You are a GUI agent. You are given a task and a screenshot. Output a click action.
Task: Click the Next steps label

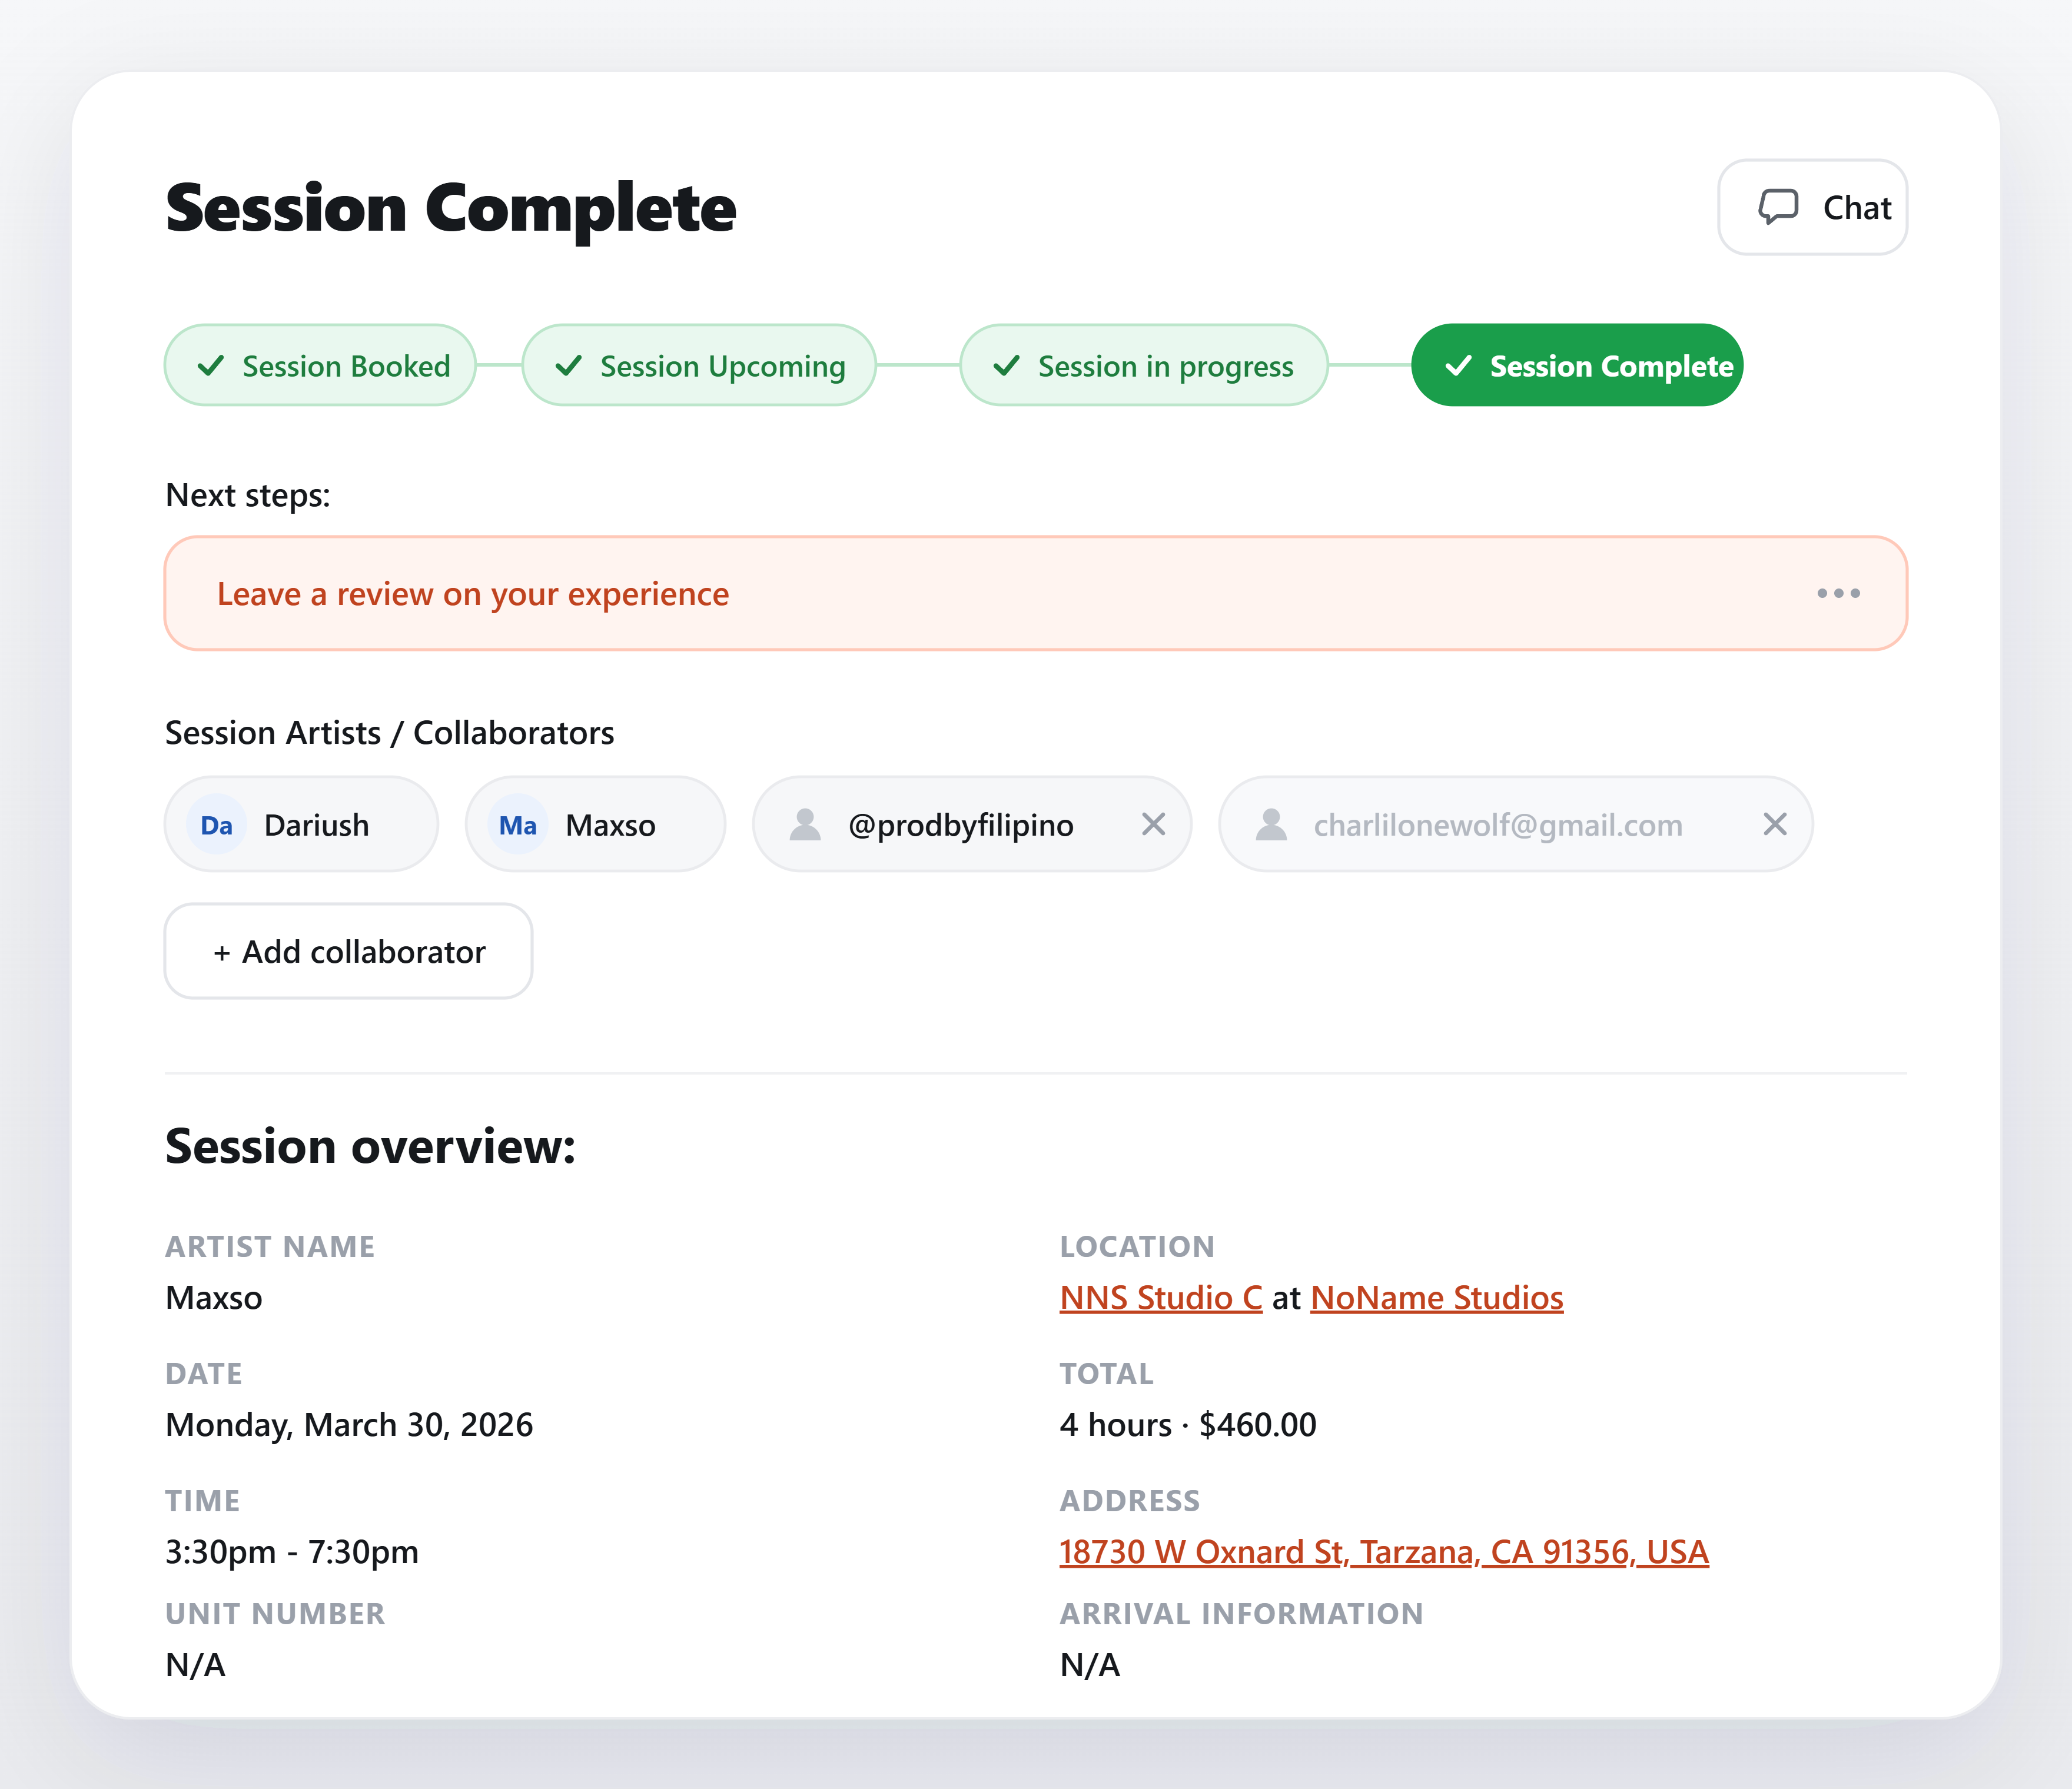248,495
